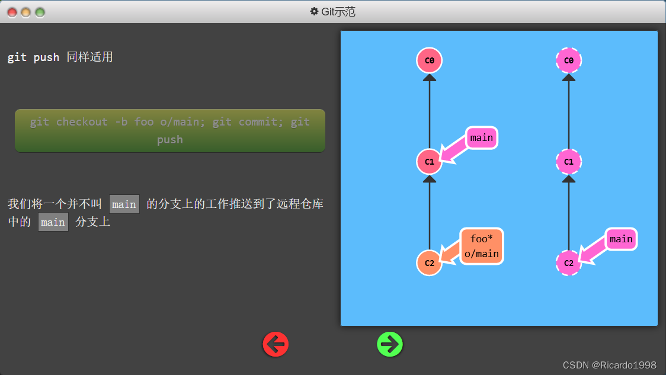The height and width of the screenshot is (375, 666).
Task: Click the gear icon in title bar
Action: [314, 11]
